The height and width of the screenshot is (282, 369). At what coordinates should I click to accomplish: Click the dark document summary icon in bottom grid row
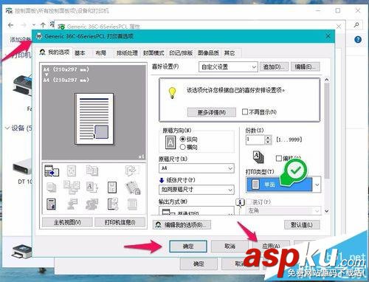point(51,204)
